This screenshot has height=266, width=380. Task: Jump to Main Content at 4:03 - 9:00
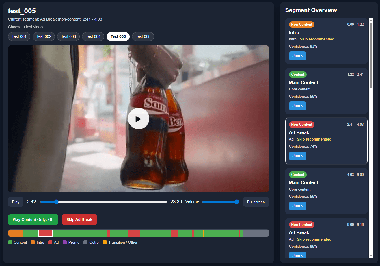point(297,206)
